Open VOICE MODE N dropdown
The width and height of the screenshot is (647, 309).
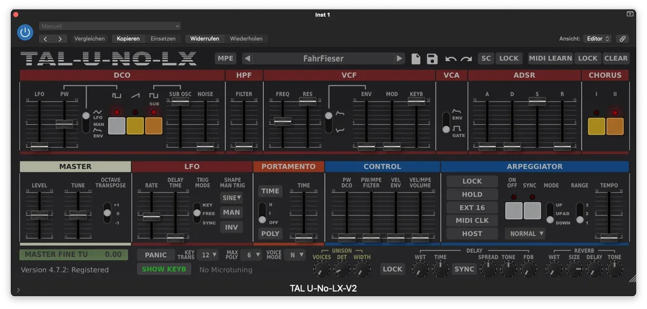[295, 255]
